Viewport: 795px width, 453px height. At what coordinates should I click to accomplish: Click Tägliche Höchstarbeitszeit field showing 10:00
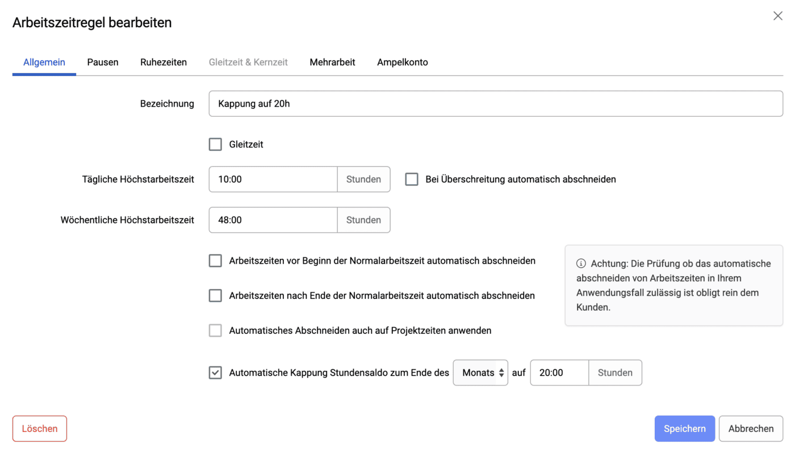273,179
